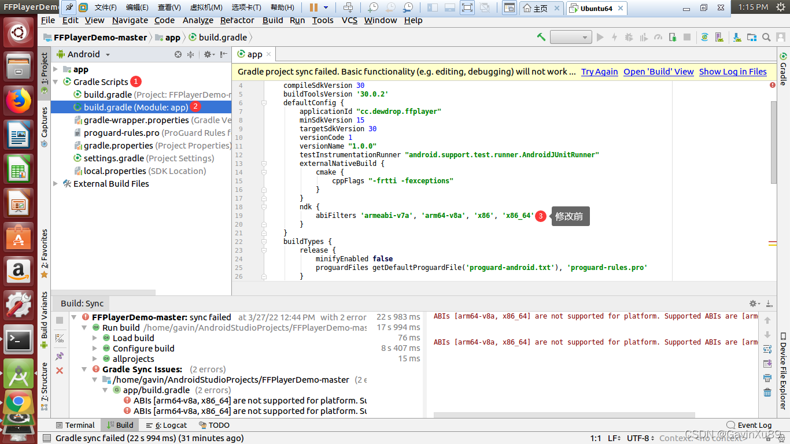This screenshot has height=444, width=790.
Task: Open Ubuntu Software Center dock icon
Action: 19,236
